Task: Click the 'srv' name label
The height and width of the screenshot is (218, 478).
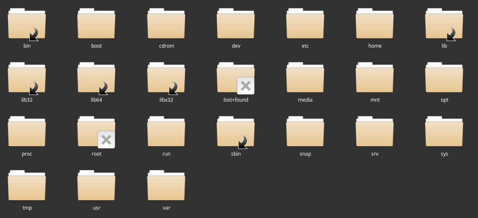Action: click(x=375, y=154)
